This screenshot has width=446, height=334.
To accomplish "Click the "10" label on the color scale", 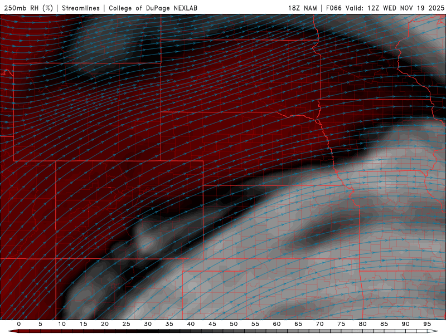I will [x=62, y=324].
